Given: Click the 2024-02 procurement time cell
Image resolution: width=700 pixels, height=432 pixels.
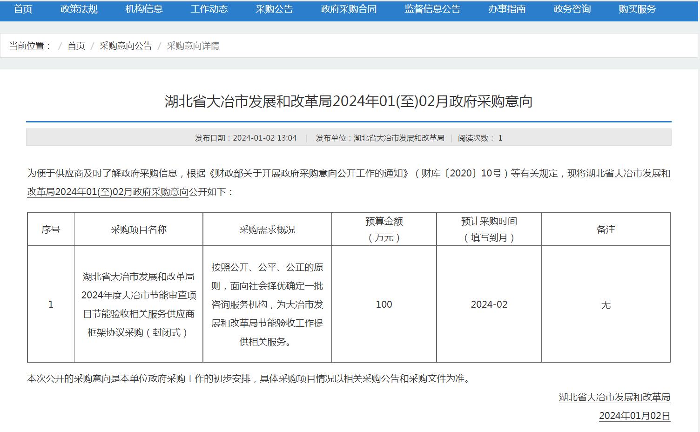Looking at the screenshot, I should pos(489,304).
